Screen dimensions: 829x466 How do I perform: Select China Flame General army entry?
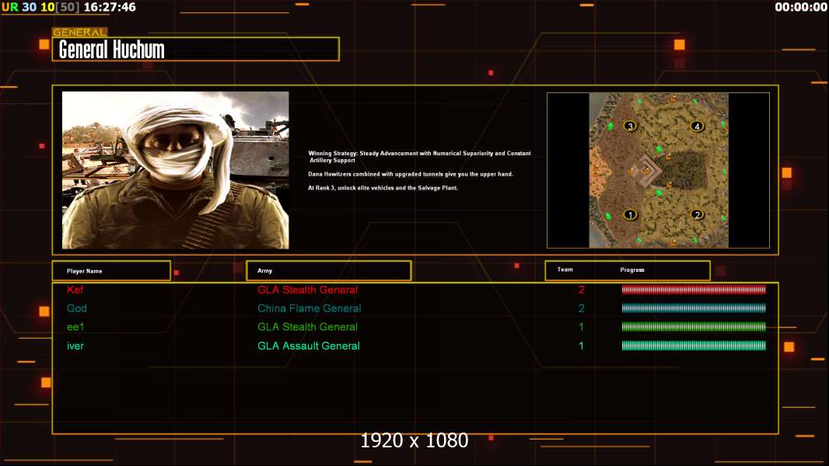tap(310, 308)
